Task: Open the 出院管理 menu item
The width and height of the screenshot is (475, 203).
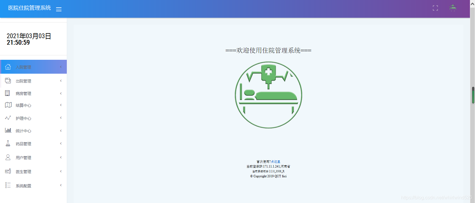Action: click(x=34, y=81)
